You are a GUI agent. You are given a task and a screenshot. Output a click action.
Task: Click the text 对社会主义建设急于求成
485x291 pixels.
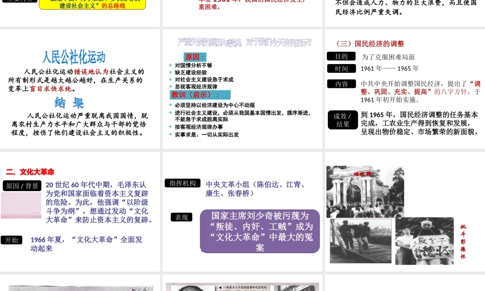point(204,80)
